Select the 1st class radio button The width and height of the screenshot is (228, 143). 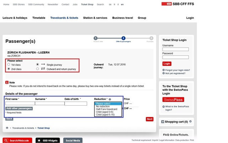(x=9, y=65)
